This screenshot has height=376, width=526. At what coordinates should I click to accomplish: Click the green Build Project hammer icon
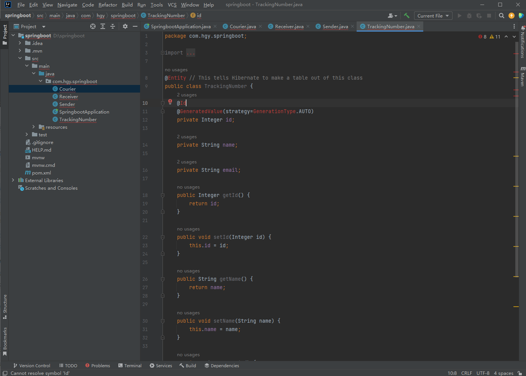(406, 16)
